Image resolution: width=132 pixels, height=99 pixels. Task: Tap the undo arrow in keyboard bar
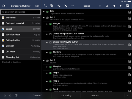(5, 95)
